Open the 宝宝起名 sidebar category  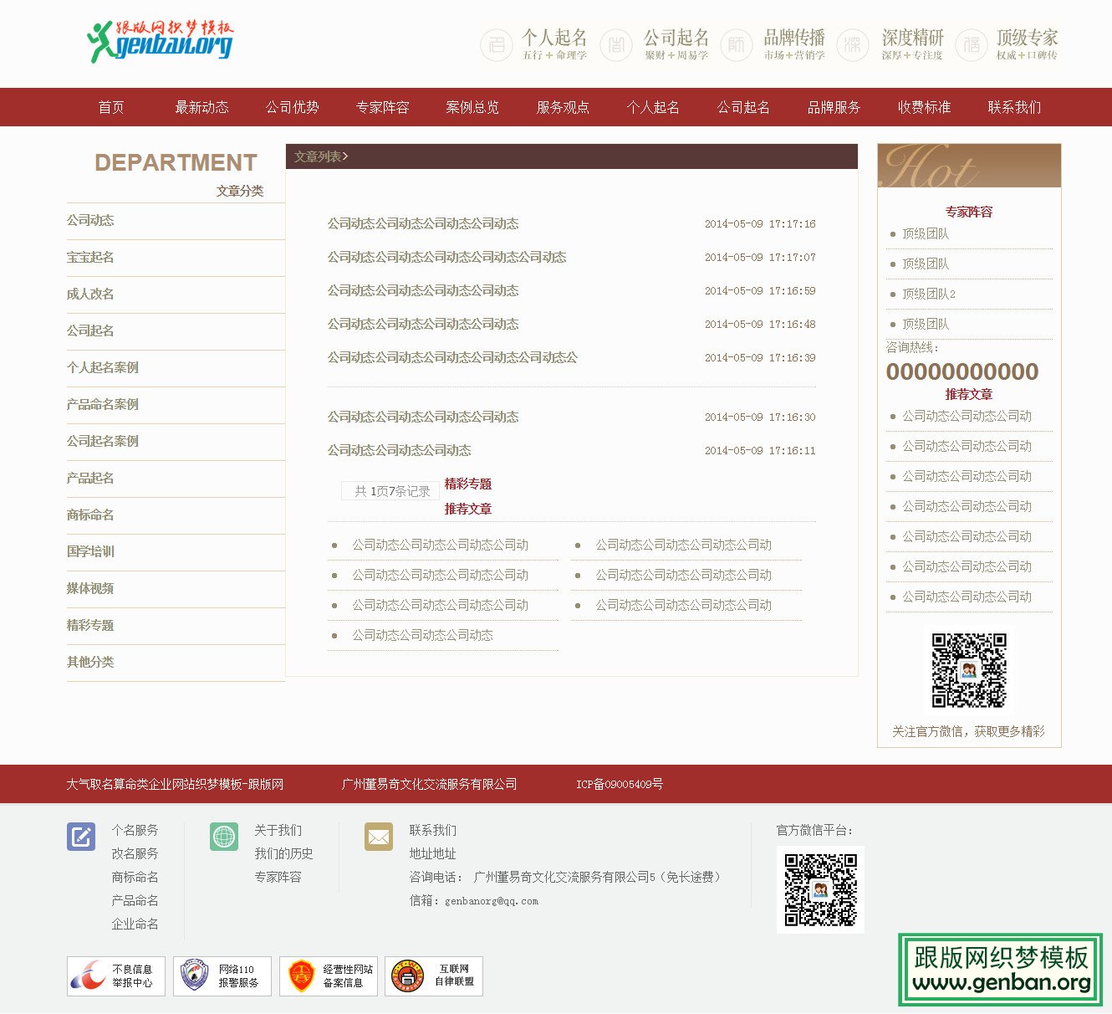pyautogui.click(x=91, y=258)
